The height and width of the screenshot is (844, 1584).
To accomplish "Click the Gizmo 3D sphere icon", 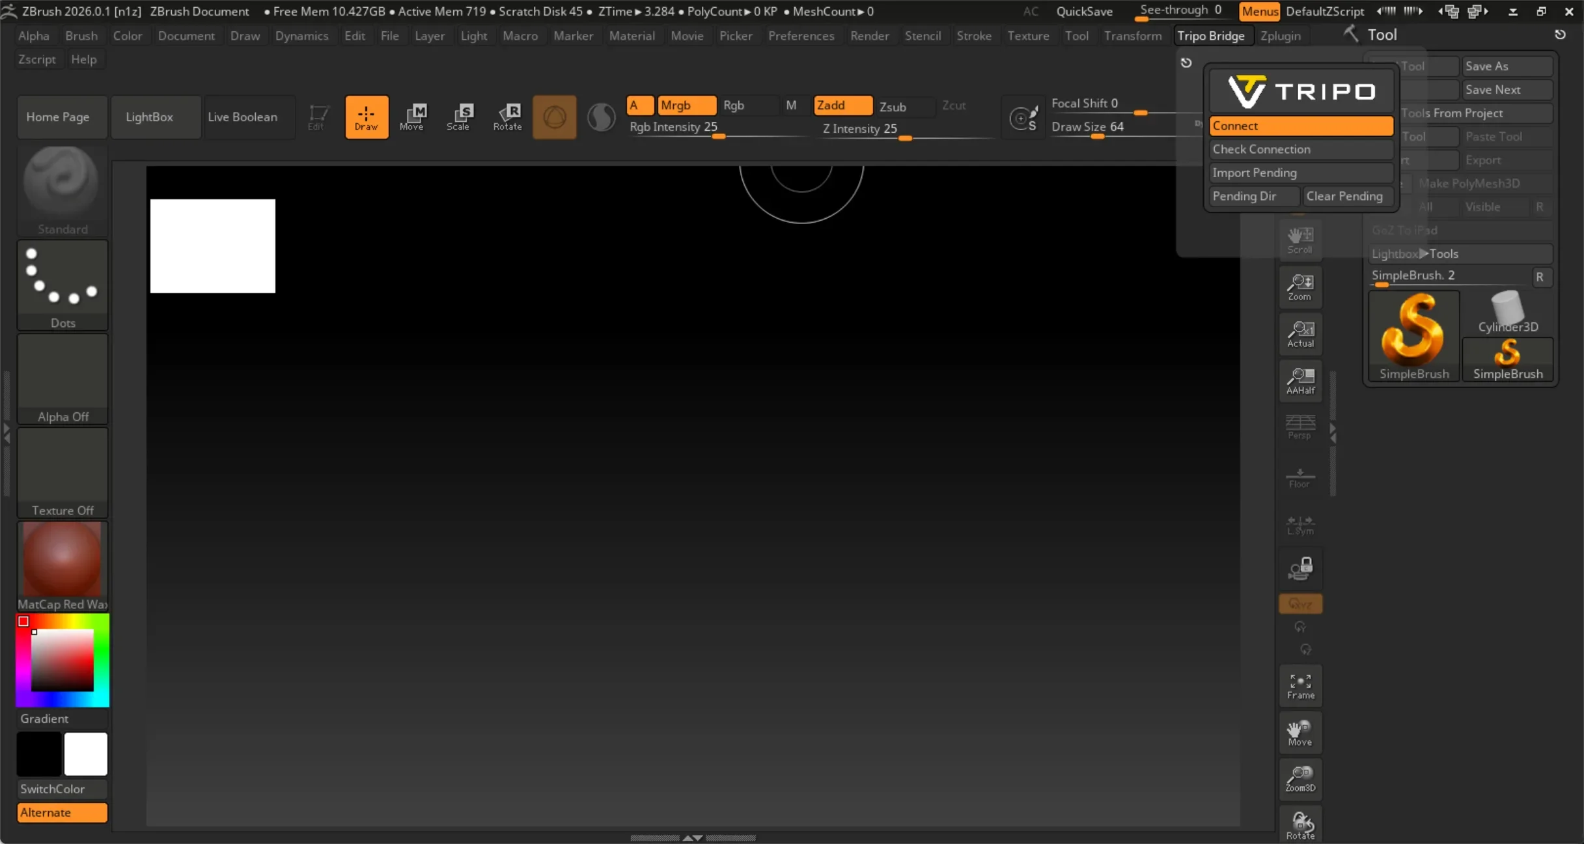I will 554,117.
